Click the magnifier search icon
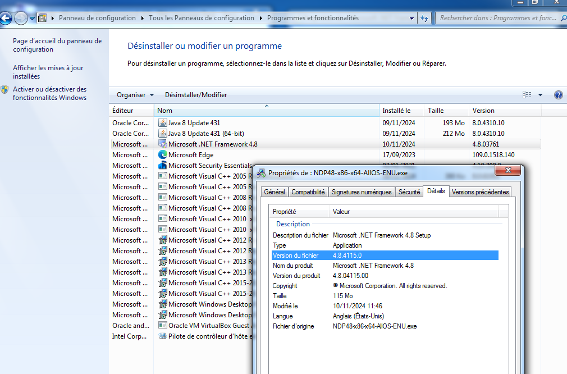The height and width of the screenshot is (374, 567). pos(564,18)
